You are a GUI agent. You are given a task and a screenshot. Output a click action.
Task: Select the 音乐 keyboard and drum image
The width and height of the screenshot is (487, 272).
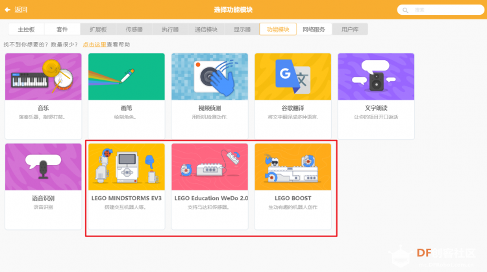43,76
